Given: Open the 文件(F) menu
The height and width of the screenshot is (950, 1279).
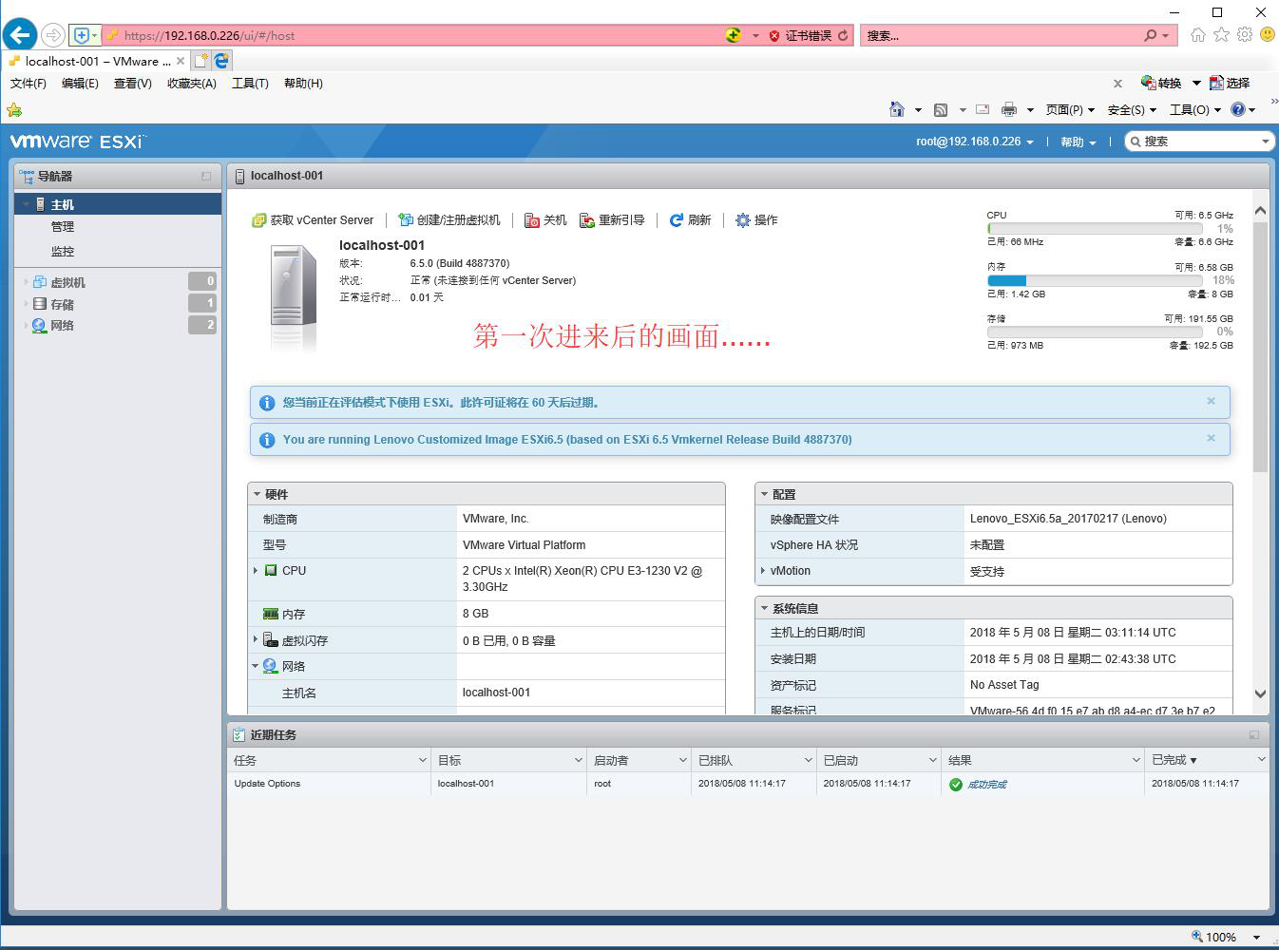Looking at the screenshot, I should (x=29, y=84).
